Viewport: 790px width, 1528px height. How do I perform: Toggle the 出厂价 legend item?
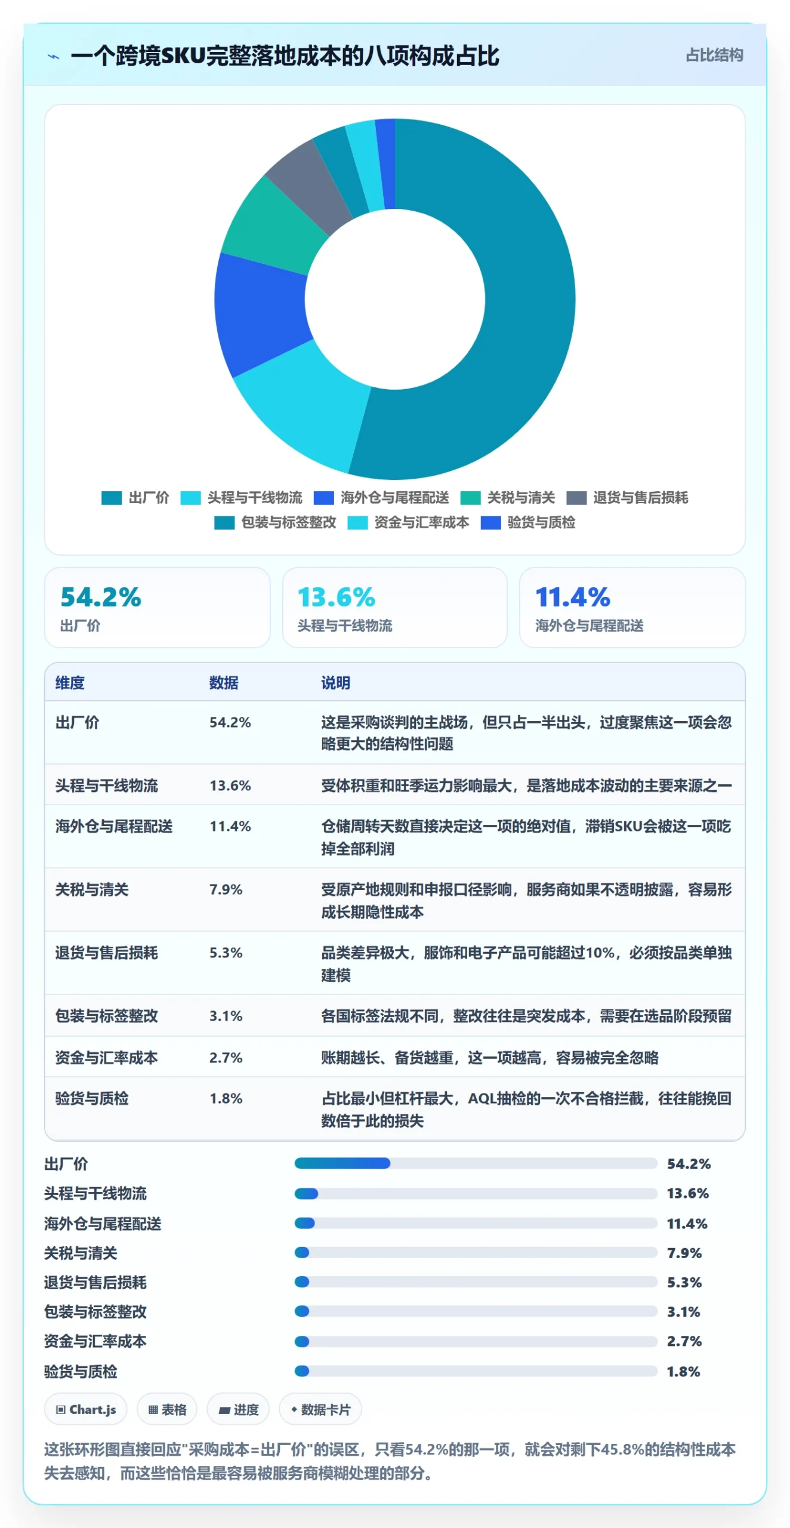coord(135,498)
